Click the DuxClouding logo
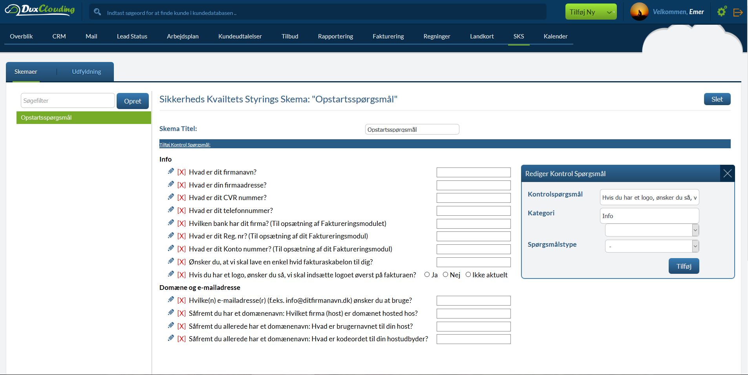 click(40, 10)
